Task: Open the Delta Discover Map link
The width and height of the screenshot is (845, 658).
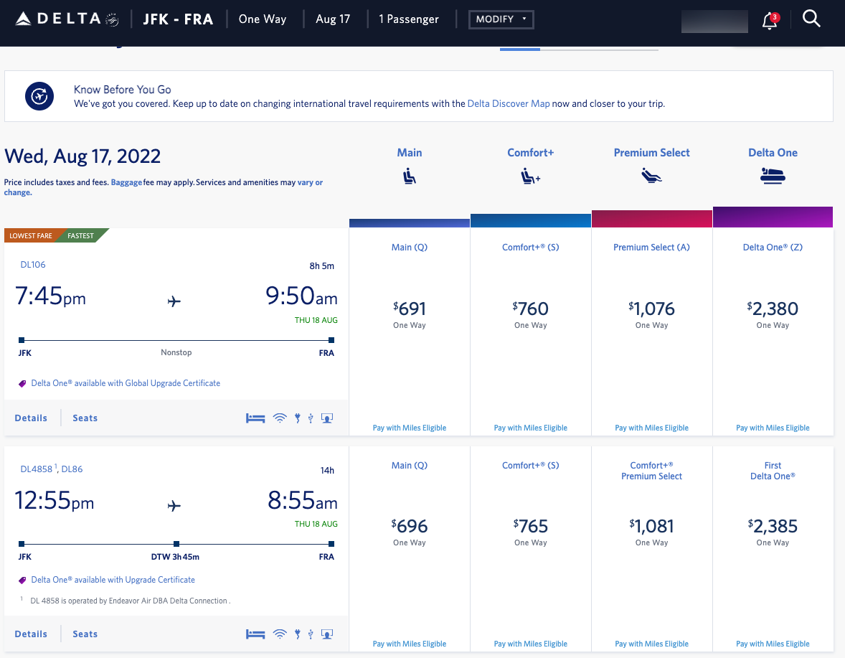Action: coord(509,103)
